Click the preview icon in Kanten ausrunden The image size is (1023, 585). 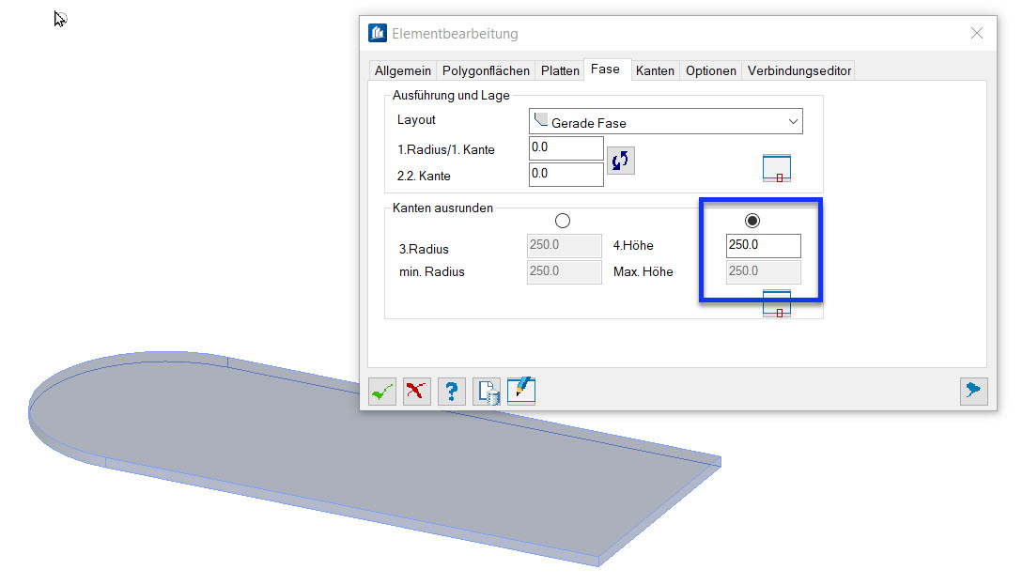click(x=776, y=304)
